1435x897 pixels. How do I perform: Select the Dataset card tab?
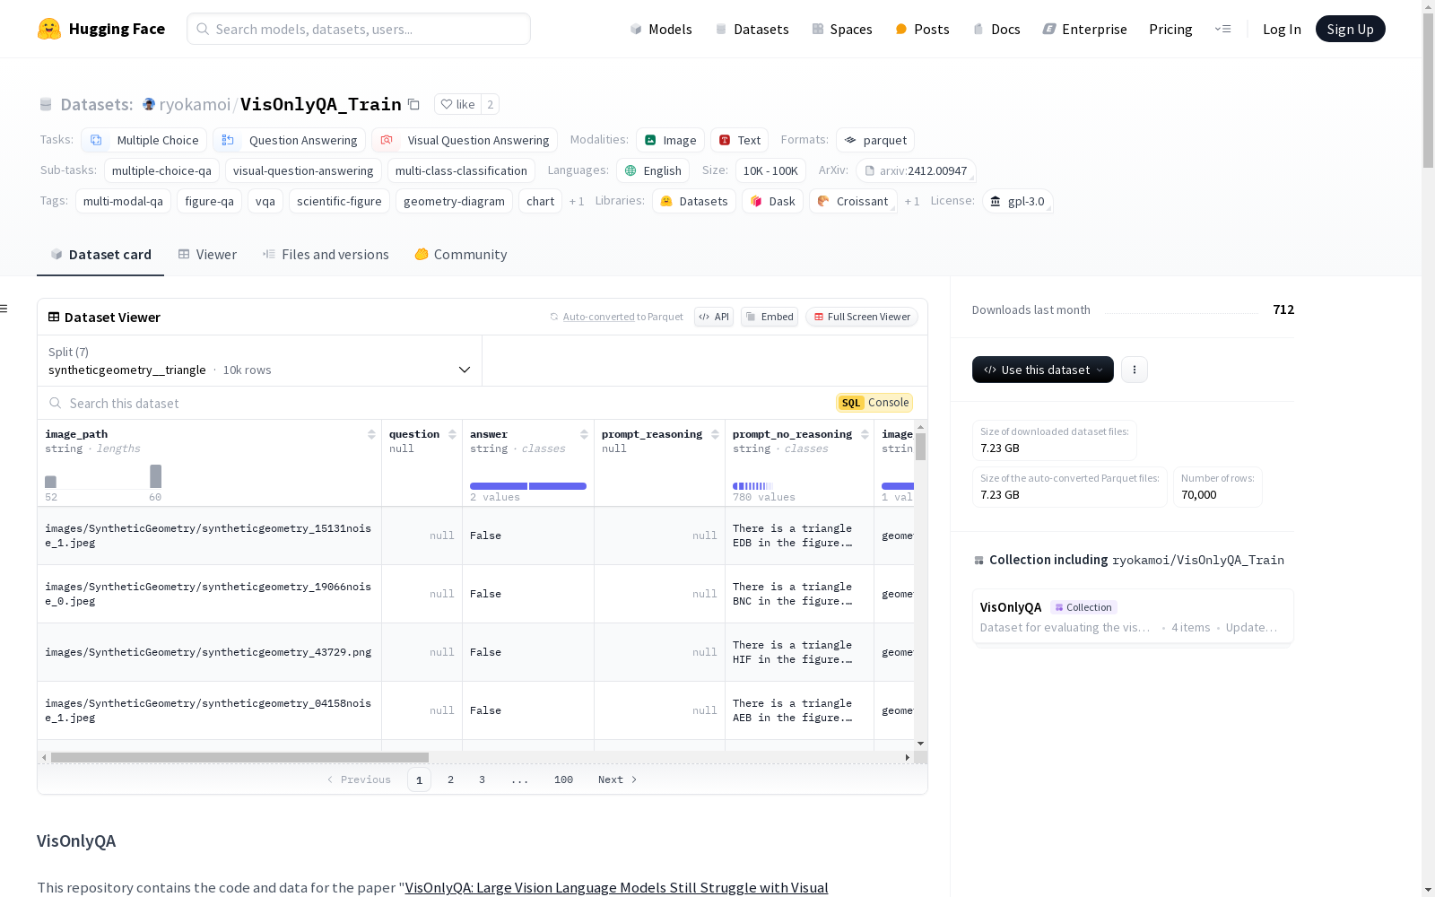(x=100, y=255)
